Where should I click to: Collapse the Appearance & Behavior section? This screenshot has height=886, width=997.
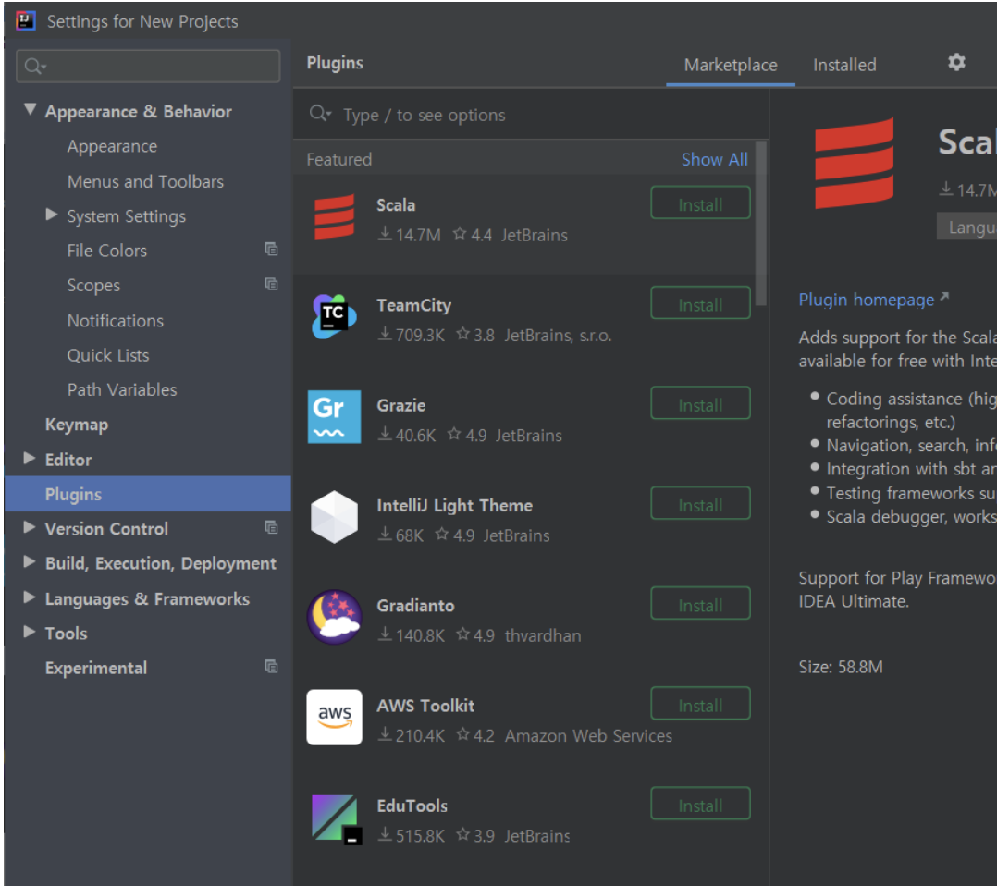[x=30, y=109]
